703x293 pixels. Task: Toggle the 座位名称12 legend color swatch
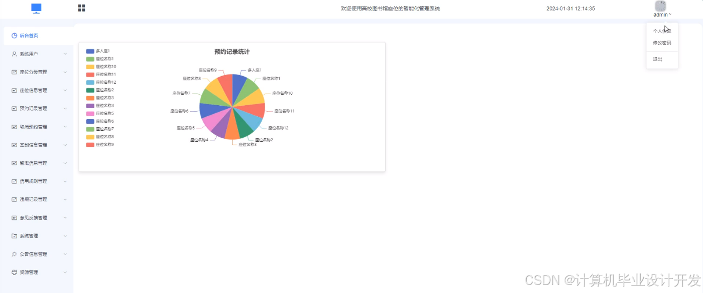[90, 82]
